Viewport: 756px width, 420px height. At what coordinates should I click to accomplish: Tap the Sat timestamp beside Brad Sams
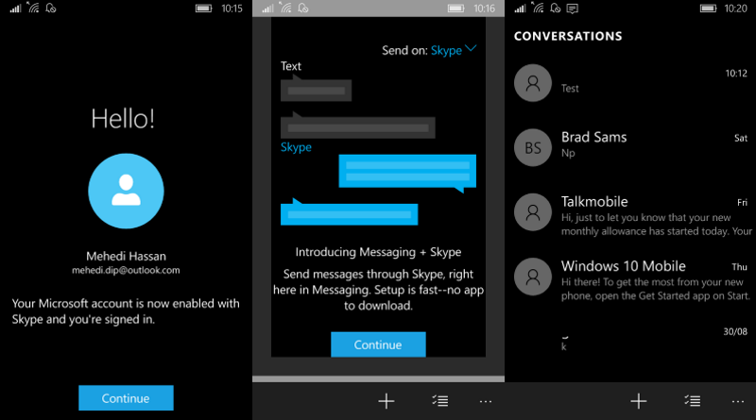(741, 138)
